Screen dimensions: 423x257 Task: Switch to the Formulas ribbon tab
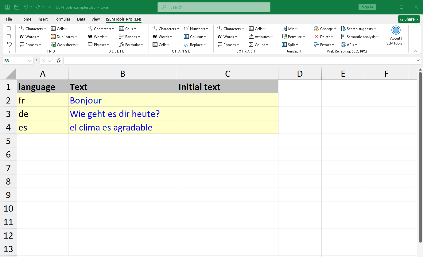62,19
